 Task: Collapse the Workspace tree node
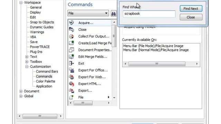click(x=21, y=2)
